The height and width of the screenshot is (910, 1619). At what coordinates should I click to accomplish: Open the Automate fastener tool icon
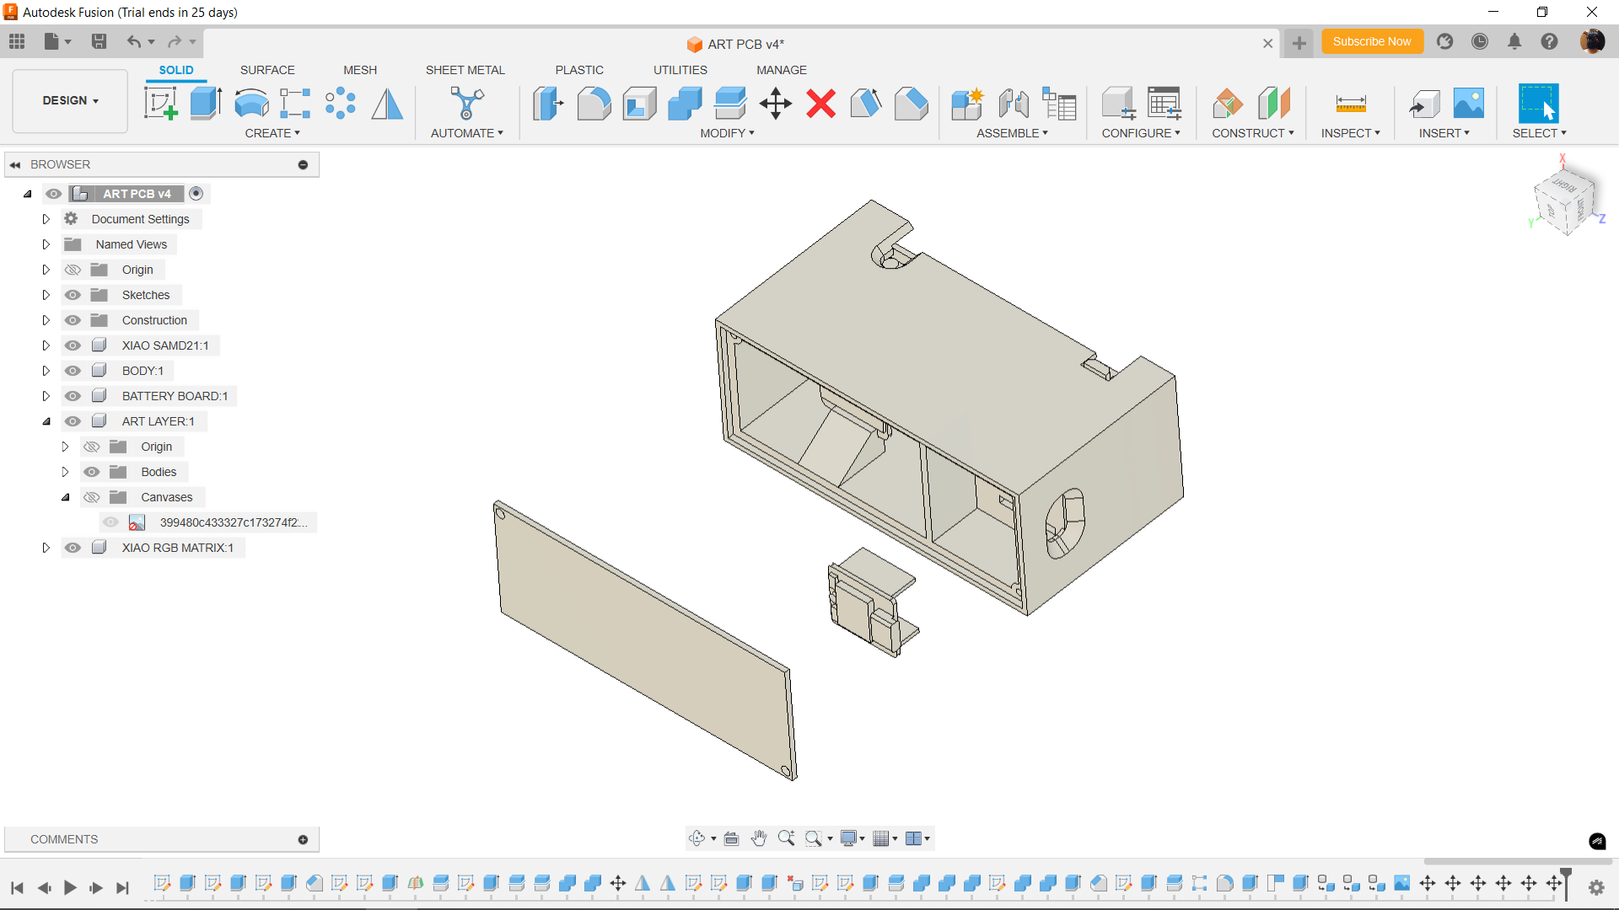click(466, 104)
